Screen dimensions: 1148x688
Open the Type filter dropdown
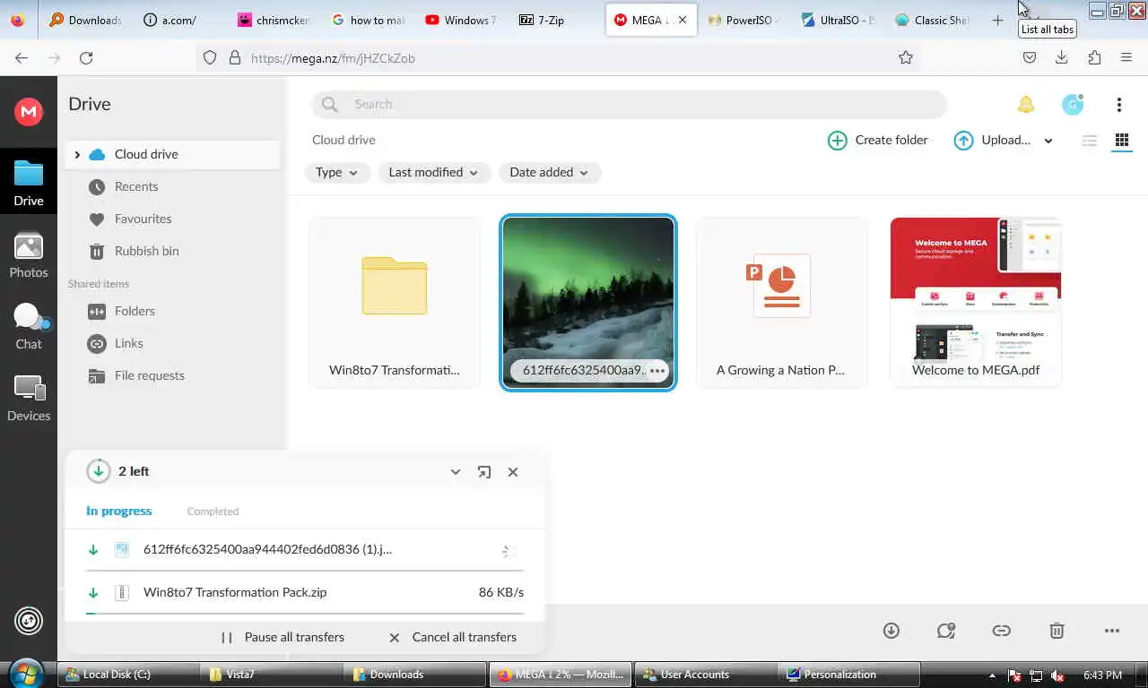pyautogui.click(x=337, y=173)
